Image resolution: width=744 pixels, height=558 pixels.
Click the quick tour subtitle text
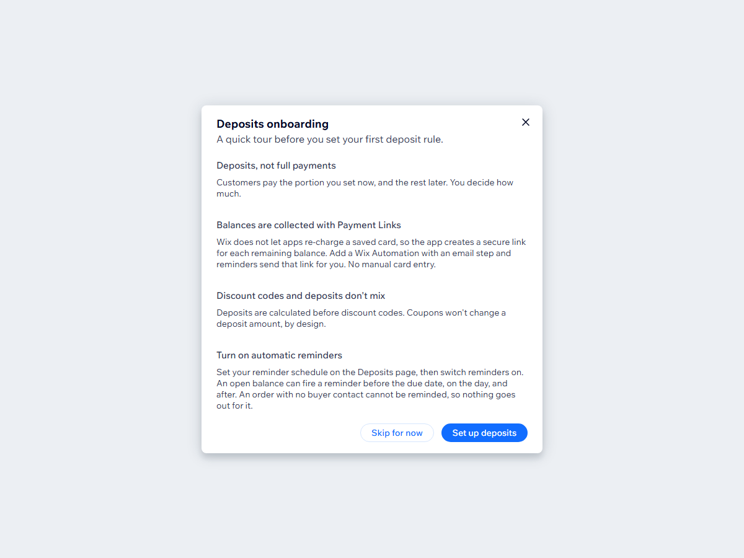pyautogui.click(x=330, y=139)
